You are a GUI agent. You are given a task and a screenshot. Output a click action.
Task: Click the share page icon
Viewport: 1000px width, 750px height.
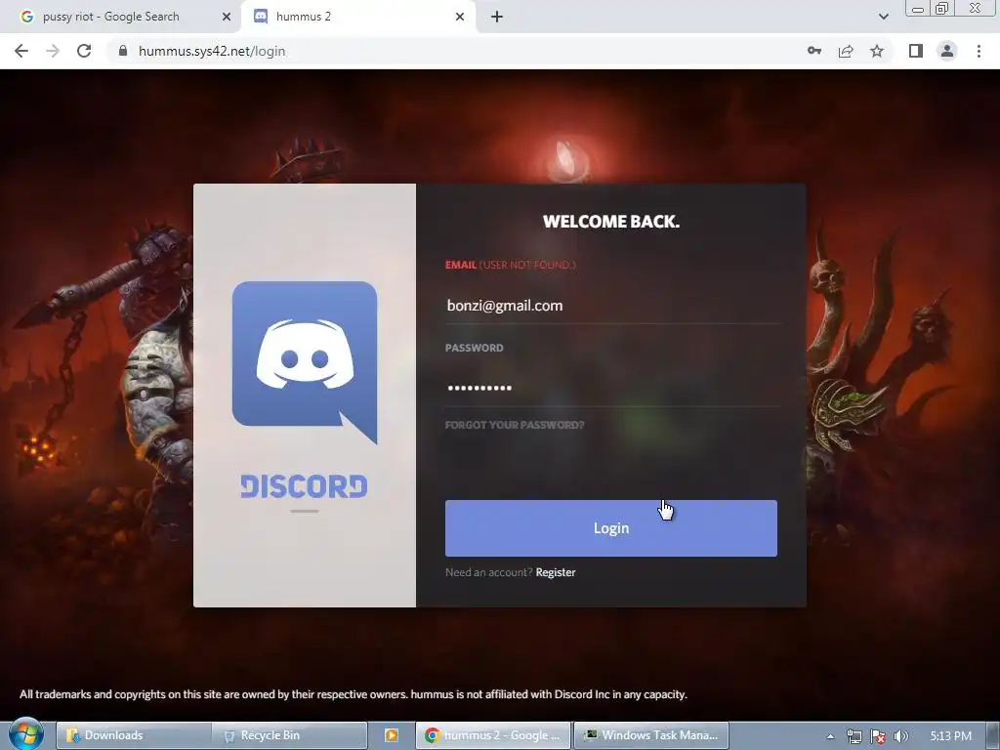[x=846, y=51]
